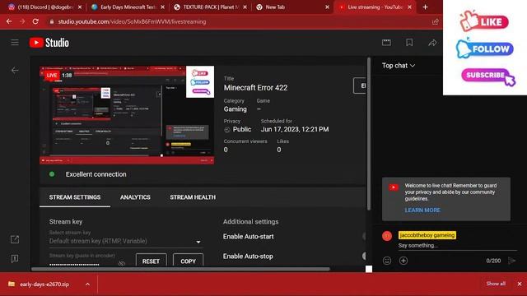This screenshot has width=527, height=296.
Task: Expand the Select stream key dropdown
Action: (126, 241)
